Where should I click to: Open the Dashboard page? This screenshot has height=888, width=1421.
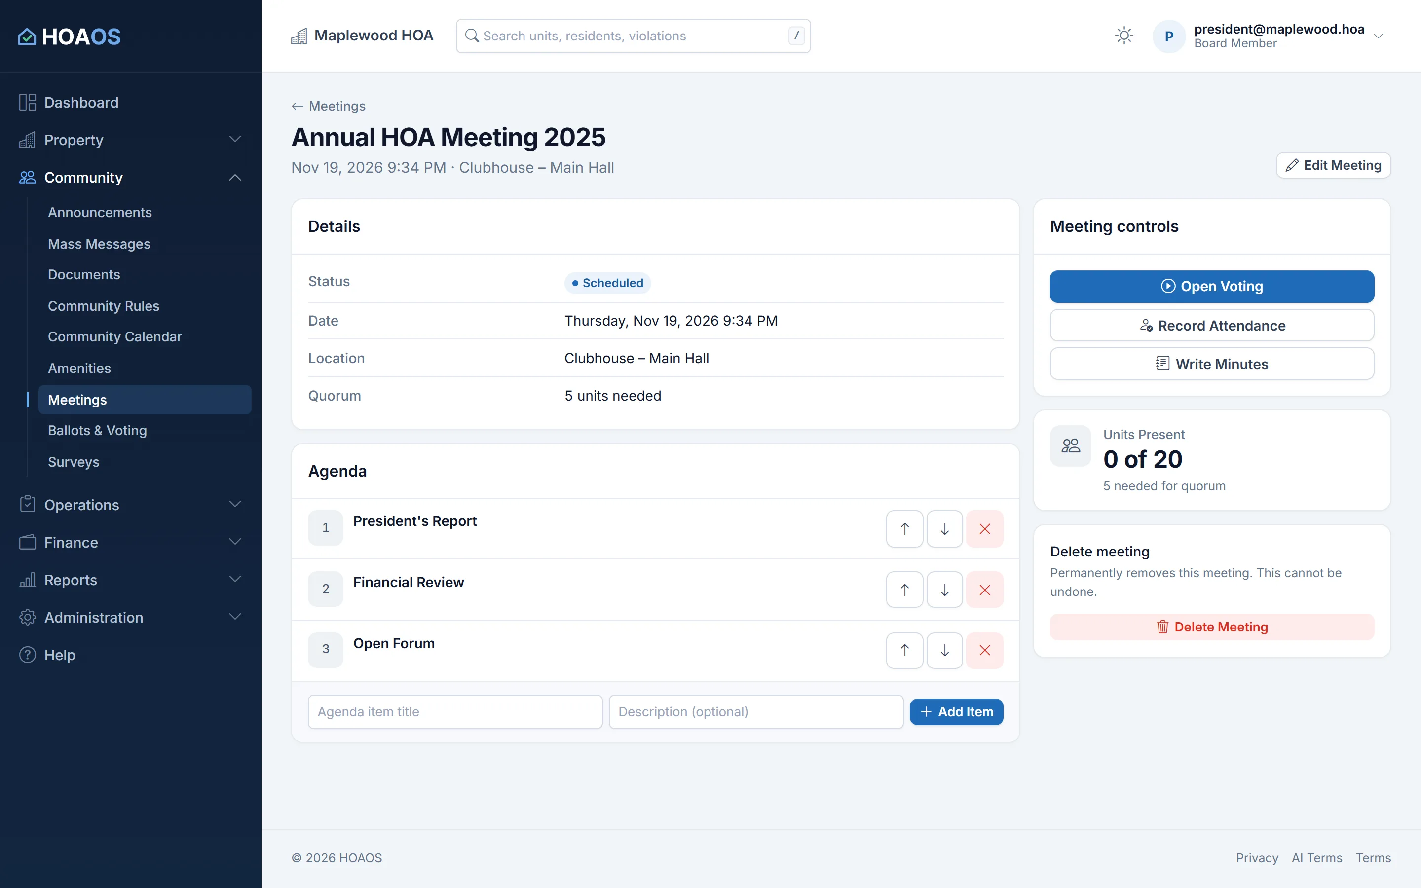tap(130, 102)
